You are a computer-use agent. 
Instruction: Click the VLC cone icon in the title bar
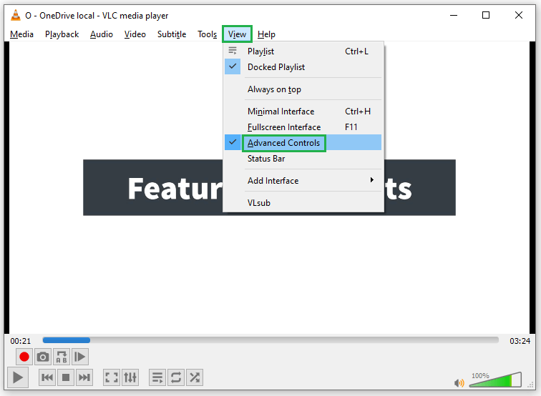point(16,15)
